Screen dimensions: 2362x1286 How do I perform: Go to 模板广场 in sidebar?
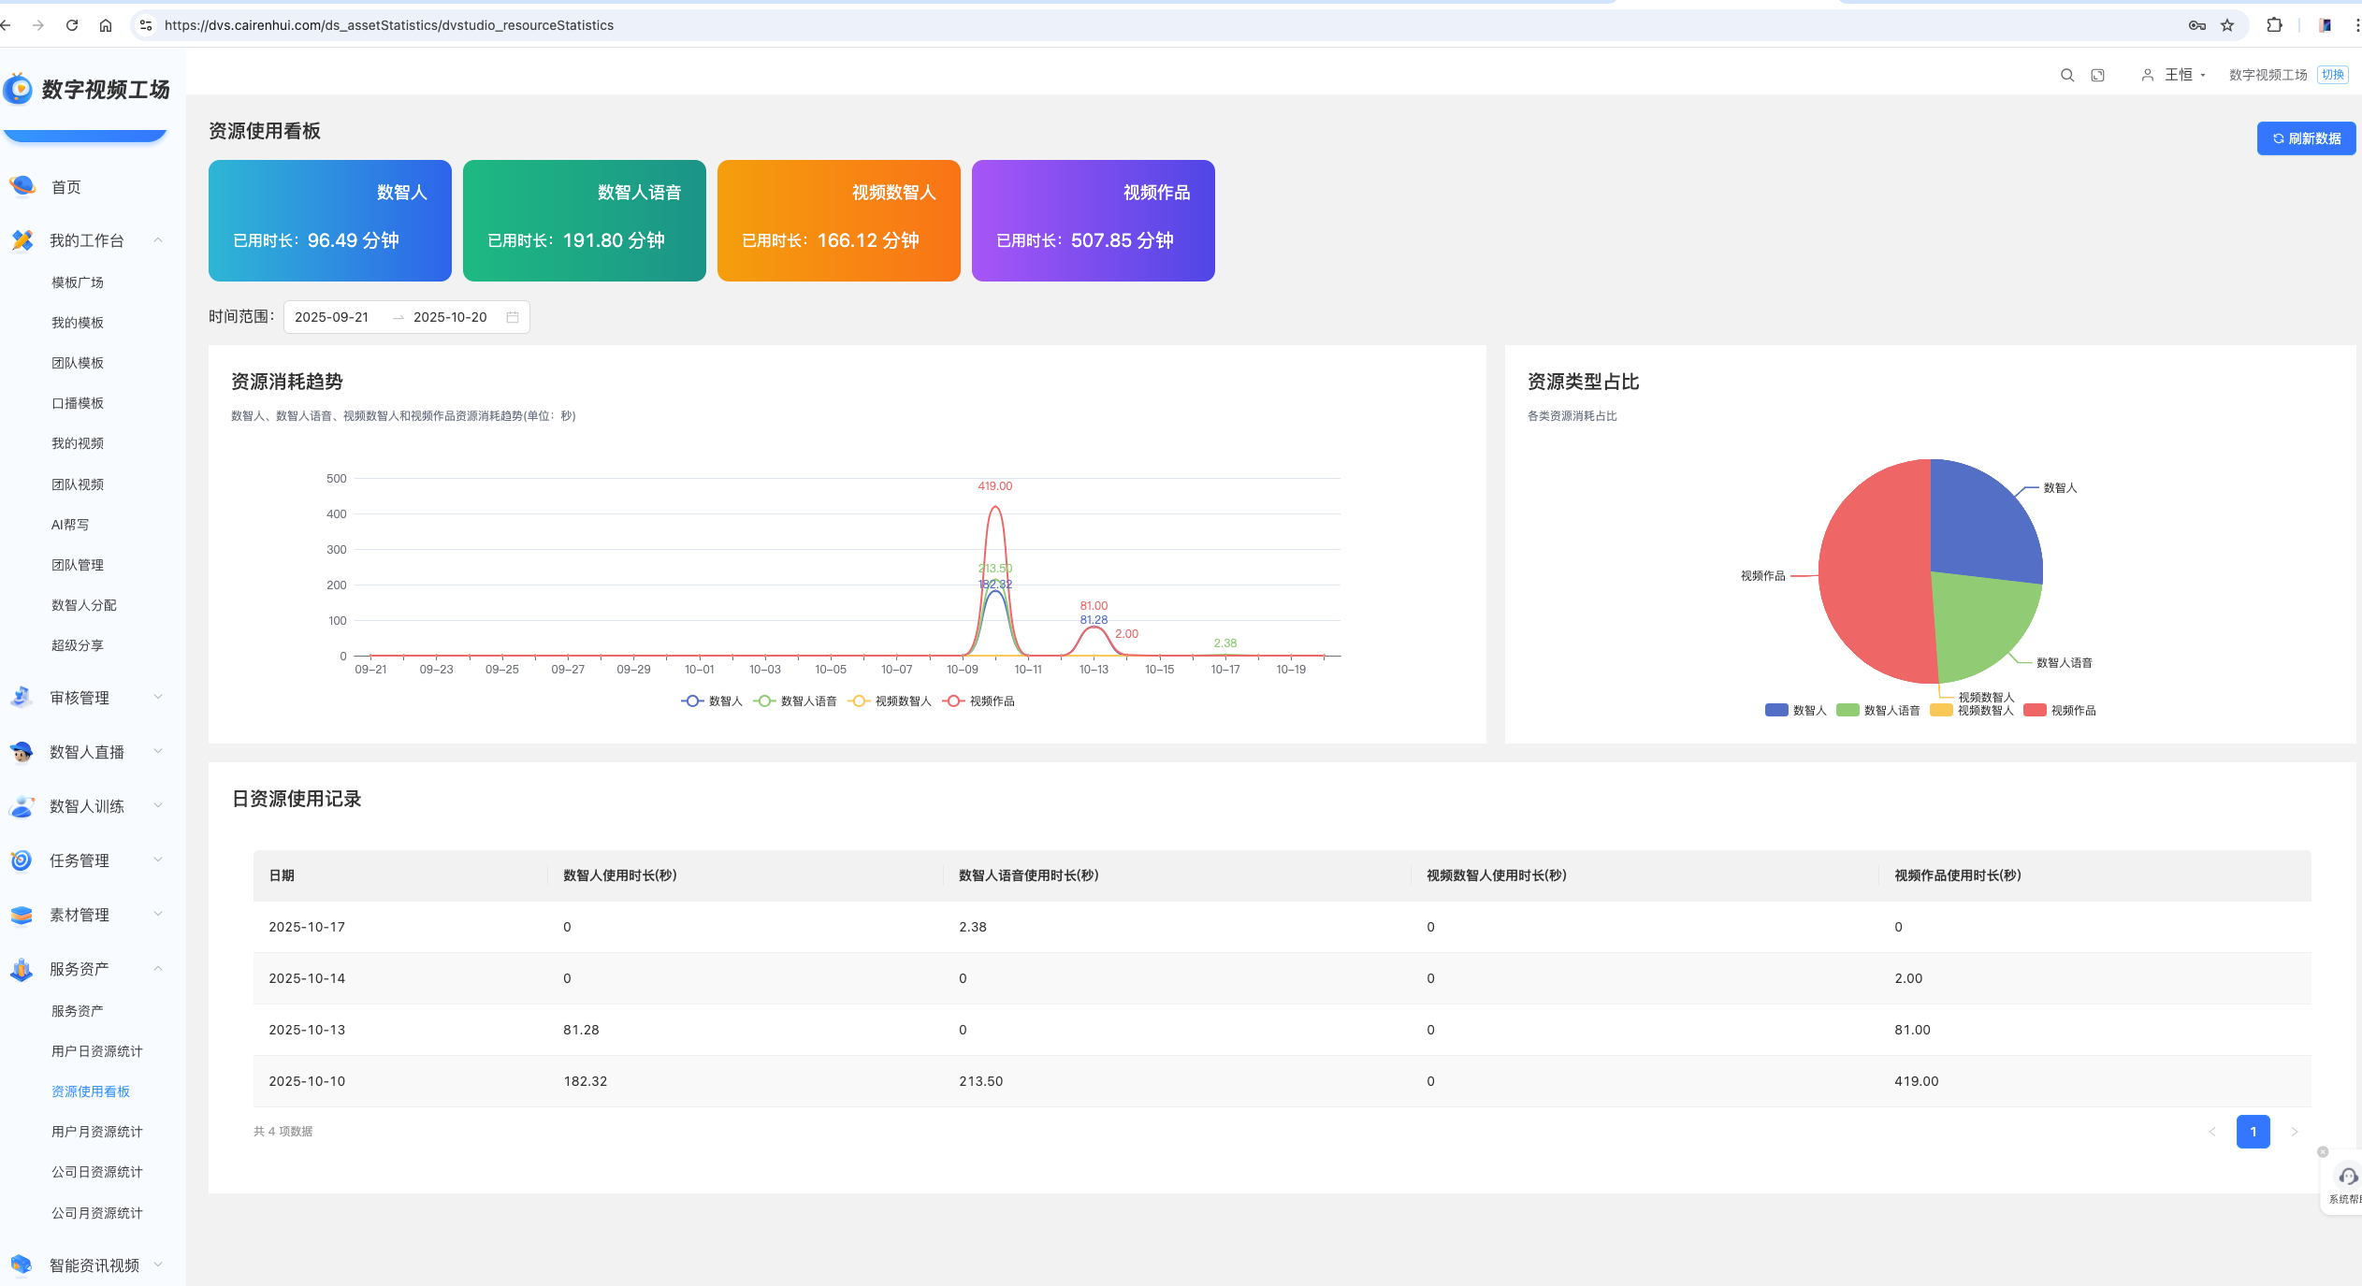[x=78, y=282]
